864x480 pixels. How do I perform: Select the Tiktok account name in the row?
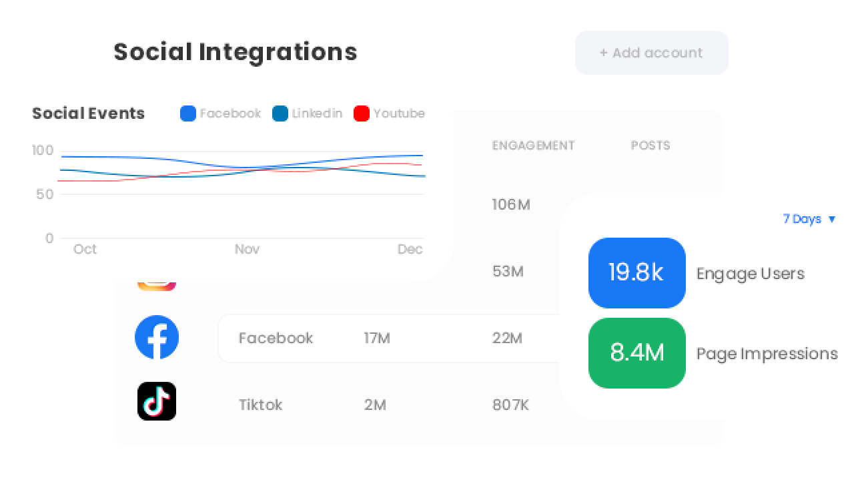point(260,405)
